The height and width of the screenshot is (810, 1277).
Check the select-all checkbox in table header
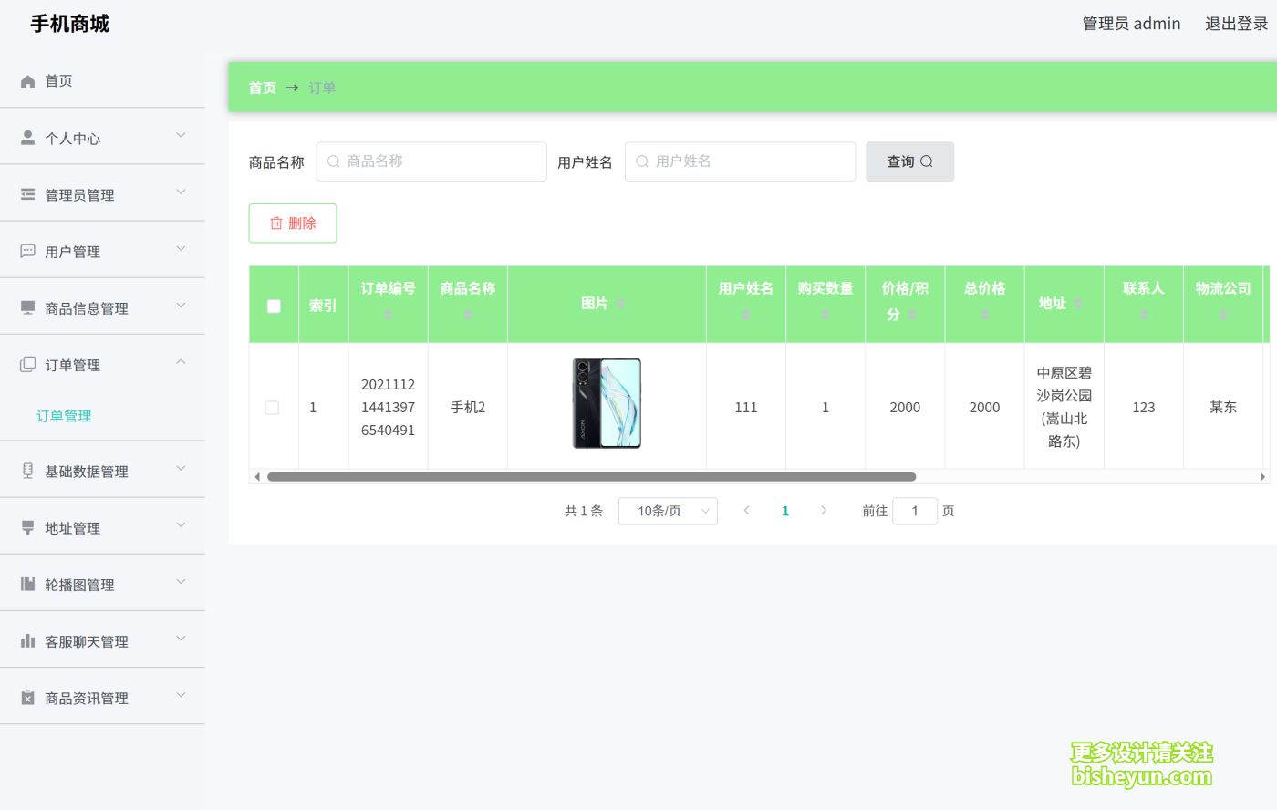(274, 306)
